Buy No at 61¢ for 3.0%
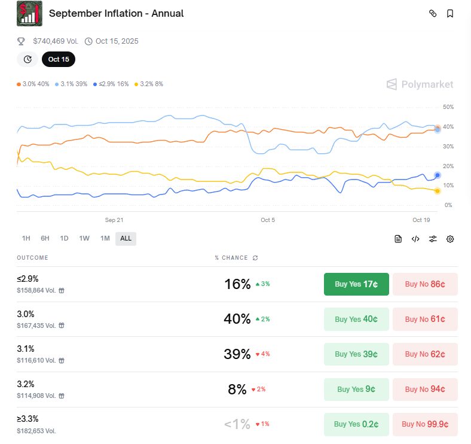Image resolution: width=471 pixels, height=444 pixels. pyautogui.click(x=424, y=319)
